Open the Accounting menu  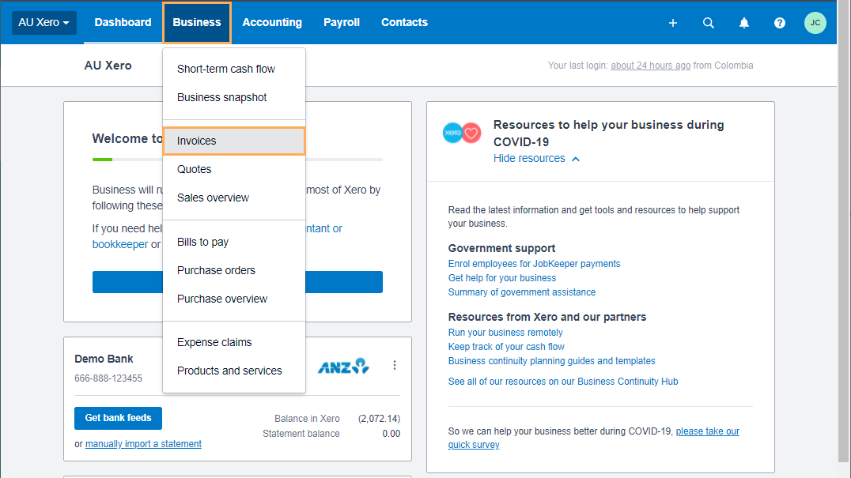[272, 23]
